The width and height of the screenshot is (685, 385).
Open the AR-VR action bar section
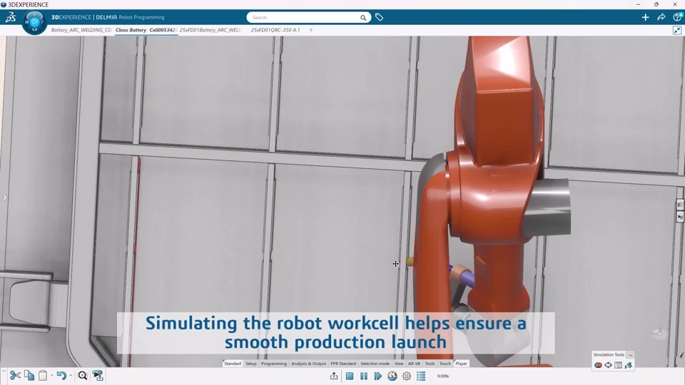414,364
